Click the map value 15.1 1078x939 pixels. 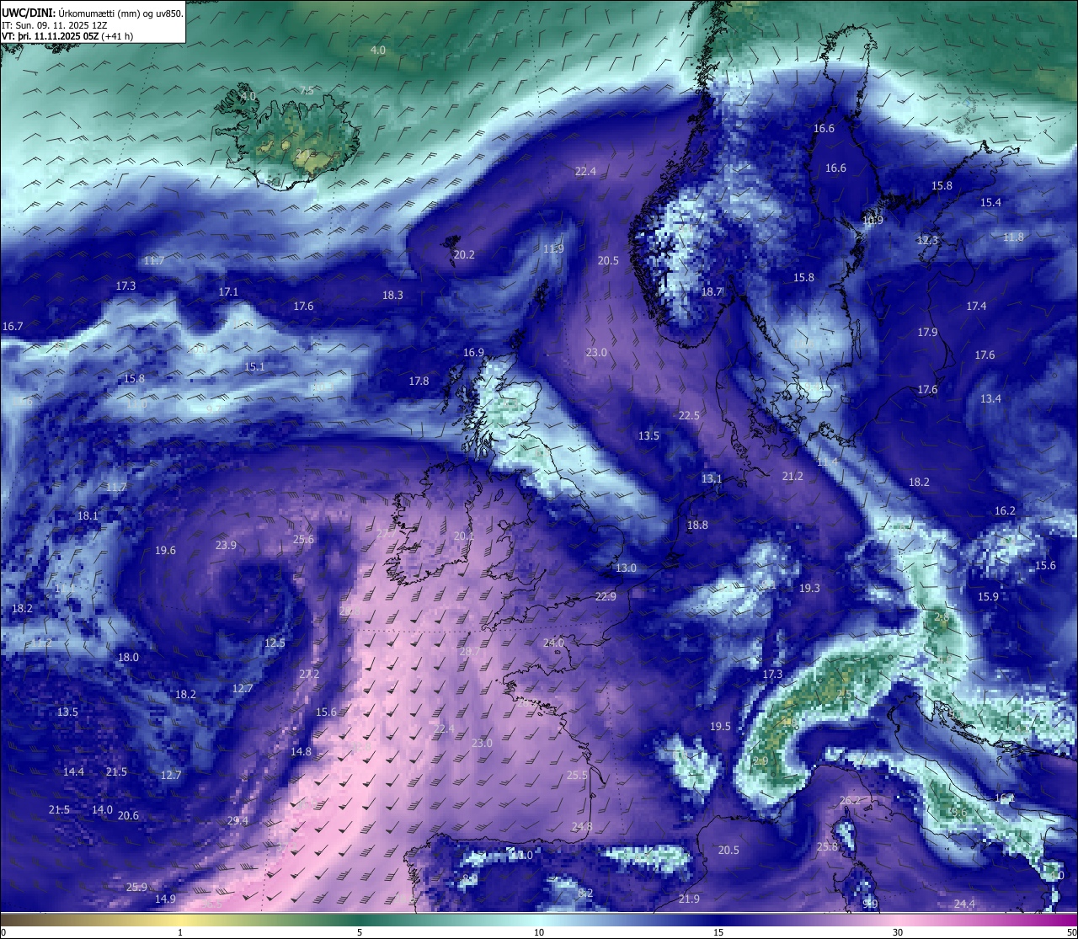254,366
